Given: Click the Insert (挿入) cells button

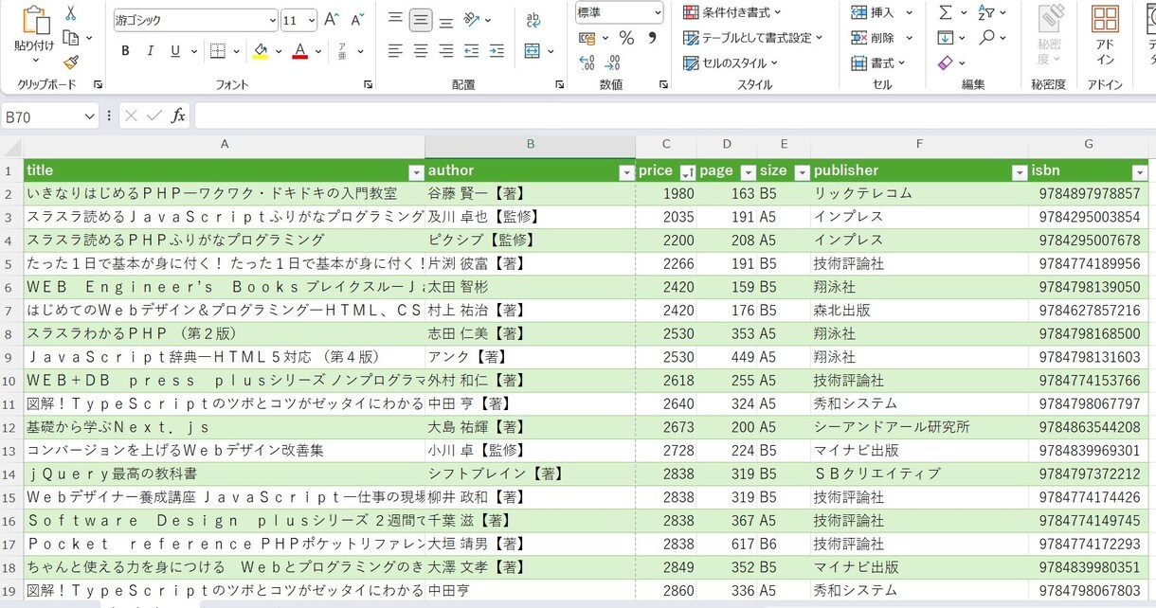Looking at the screenshot, I should click(881, 12).
